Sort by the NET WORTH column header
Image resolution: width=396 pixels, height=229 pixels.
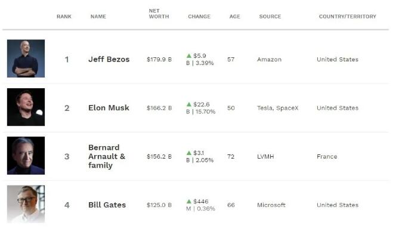click(x=159, y=14)
